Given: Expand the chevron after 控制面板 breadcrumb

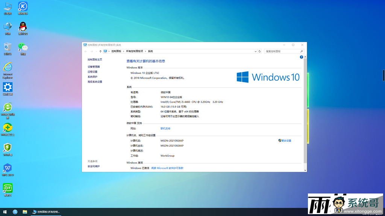Looking at the screenshot, I should [123, 51].
